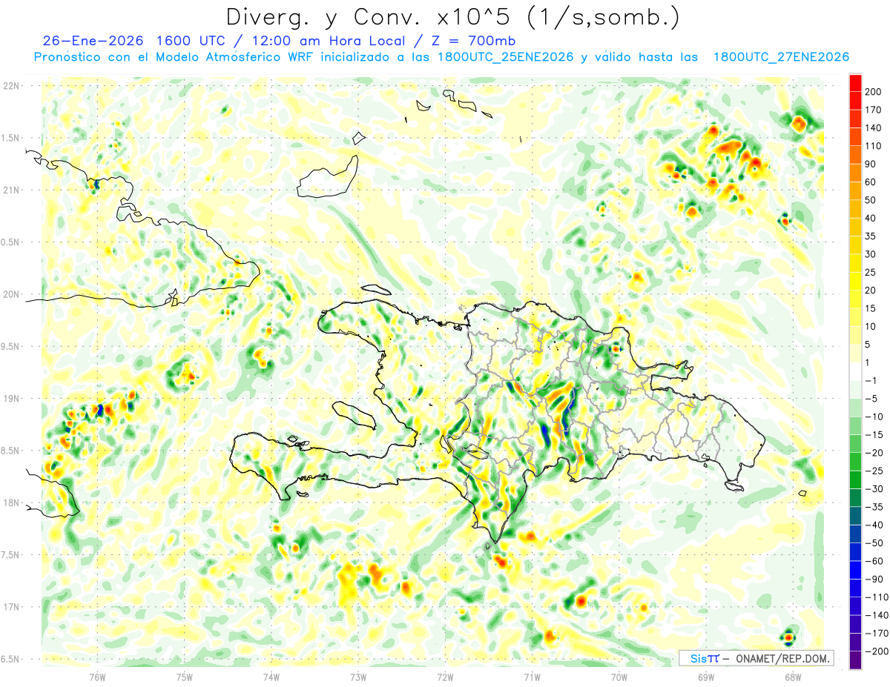Viewport: 890px width, 687px height.
Task: Click the '73W' longitude label
Action: tap(358, 676)
